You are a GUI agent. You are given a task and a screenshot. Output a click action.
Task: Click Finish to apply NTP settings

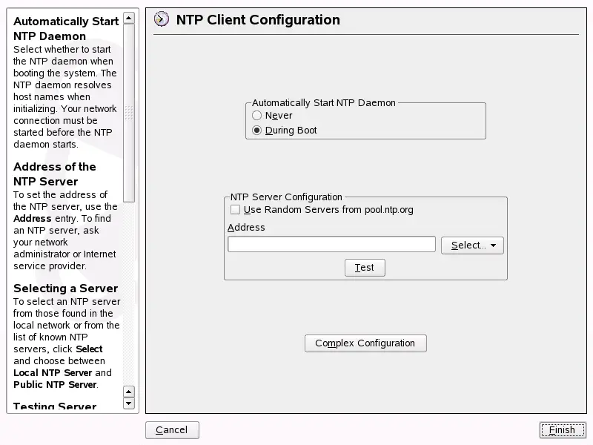(x=562, y=430)
